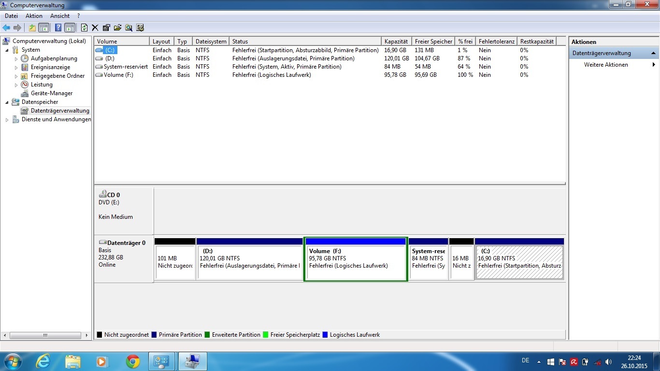Open Help via blue question mark icon
The height and width of the screenshot is (371, 660).
click(58, 28)
